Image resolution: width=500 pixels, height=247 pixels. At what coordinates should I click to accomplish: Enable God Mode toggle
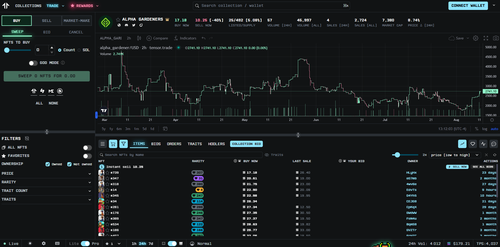pyautogui.click(x=33, y=63)
